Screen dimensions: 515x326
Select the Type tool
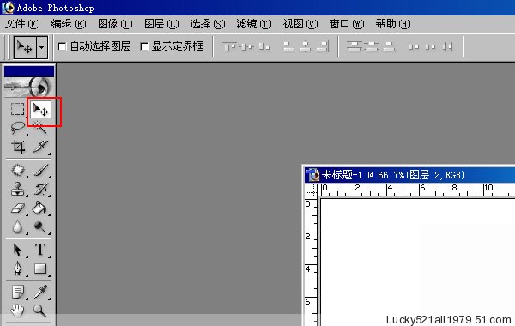(40, 250)
